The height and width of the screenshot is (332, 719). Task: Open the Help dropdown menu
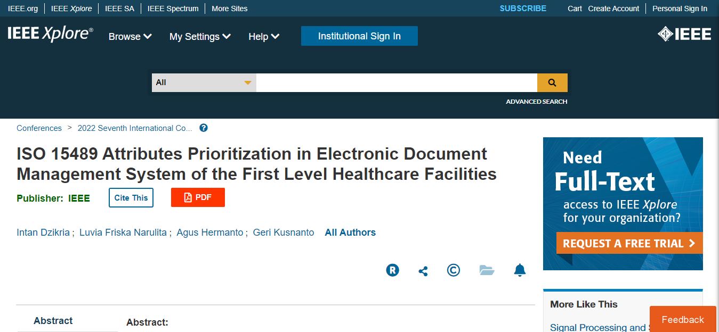264,37
